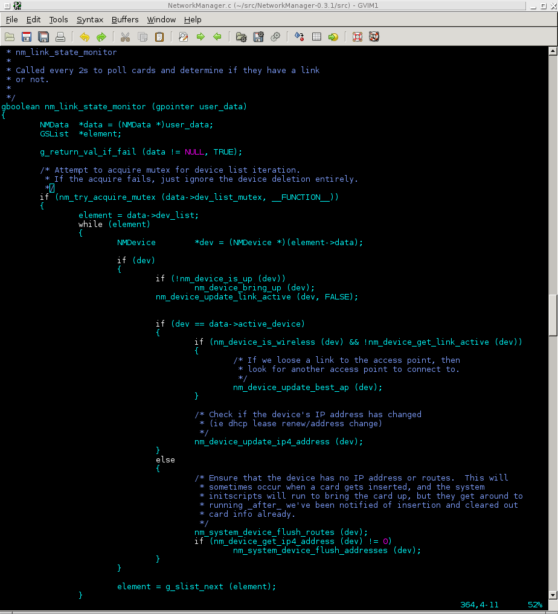Image resolution: width=558 pixels, height=614 pixels.
Task: Open the Syntax menu
Action: click(89, 19)
